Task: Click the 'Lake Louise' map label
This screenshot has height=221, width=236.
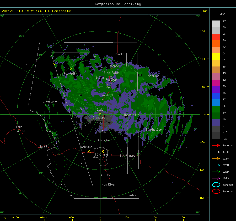Action: pyautogui.click(x=20, y=129)
